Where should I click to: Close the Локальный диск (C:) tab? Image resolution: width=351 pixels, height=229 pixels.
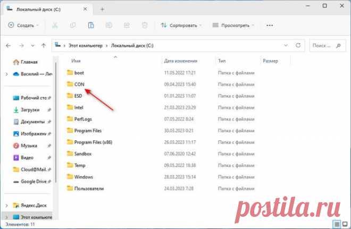point(85,9)
